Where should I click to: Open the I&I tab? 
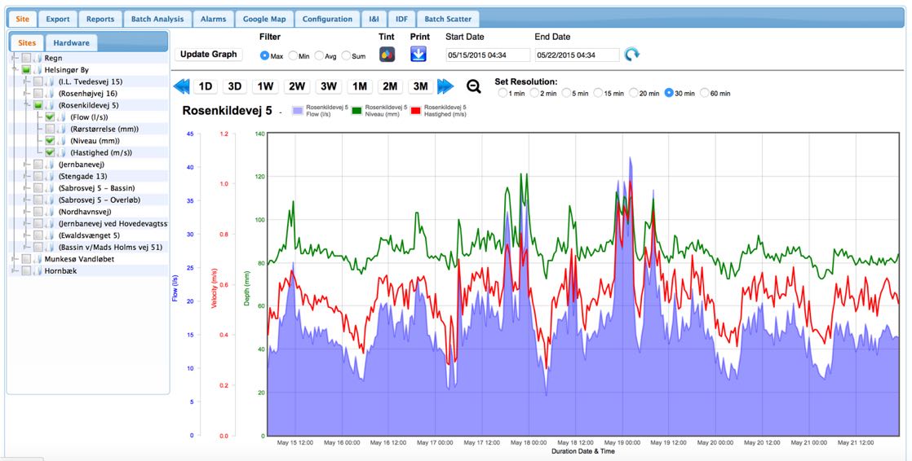374,20
